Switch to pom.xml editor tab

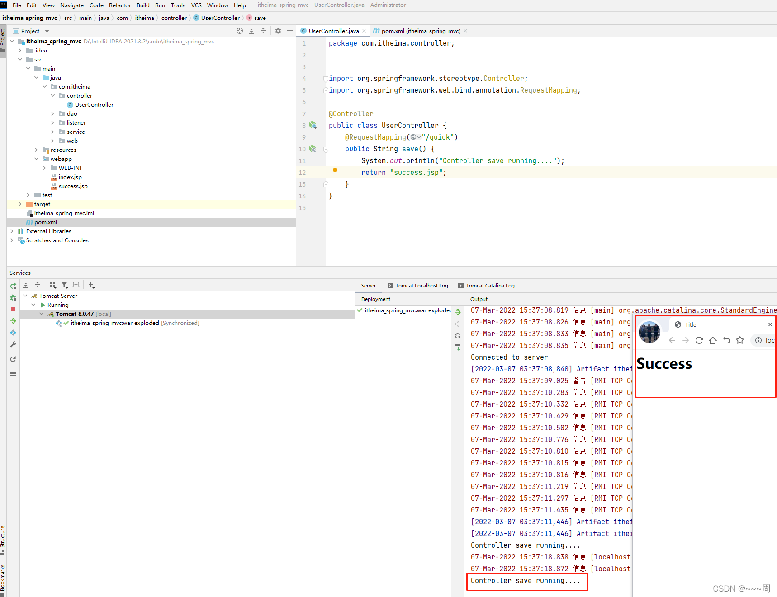coord(421,31)
